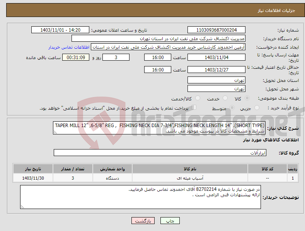Click the تعداد / مقدار column header
Viewport: 305px width, 231px height.
pos(73,169)
